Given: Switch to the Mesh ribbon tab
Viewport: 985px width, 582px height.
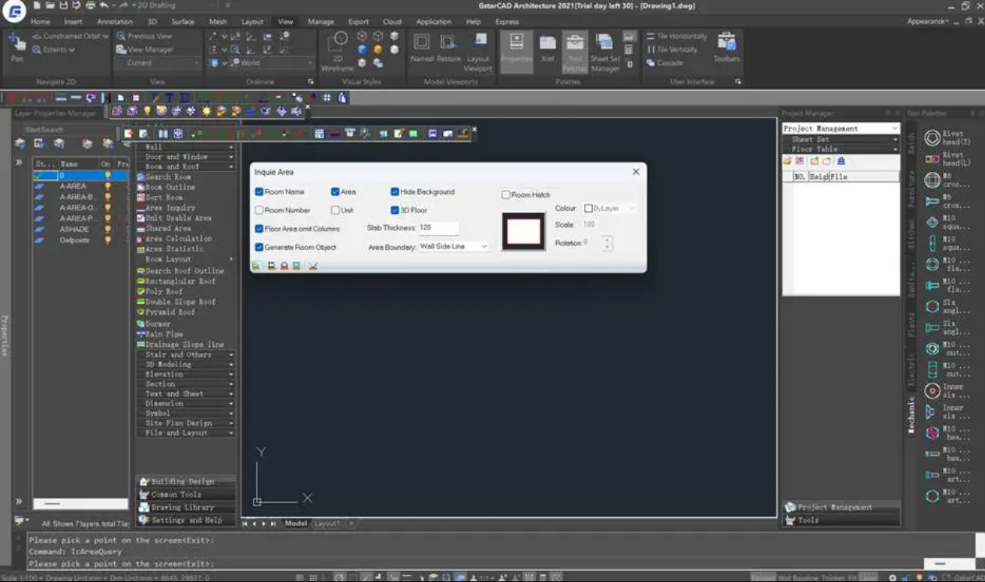Looking at the screenshot, I should tap(218, 22).
